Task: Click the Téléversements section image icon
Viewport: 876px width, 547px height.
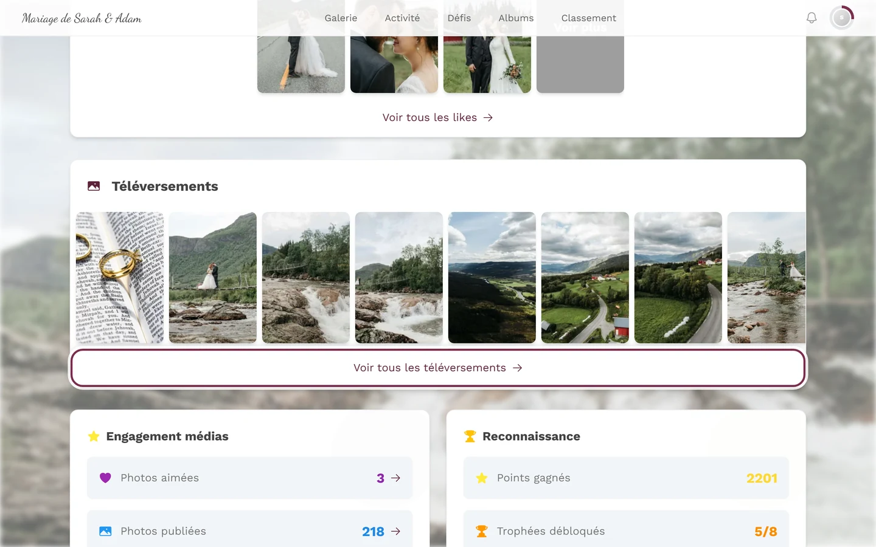Action: click(94, 187)
